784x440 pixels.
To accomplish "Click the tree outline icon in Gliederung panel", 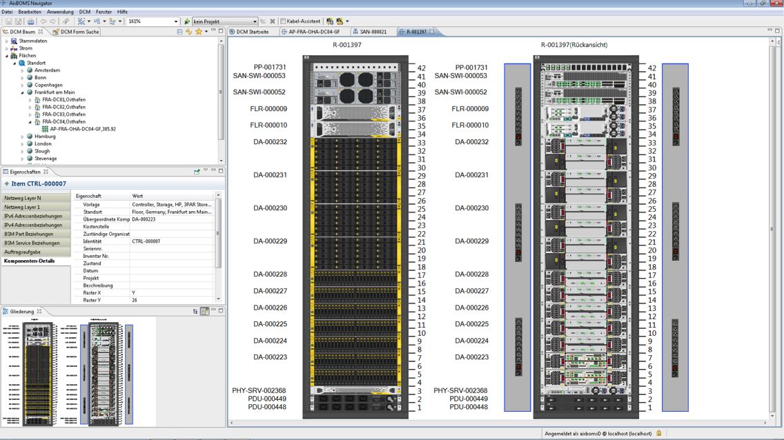I will [x=195, y=311].
